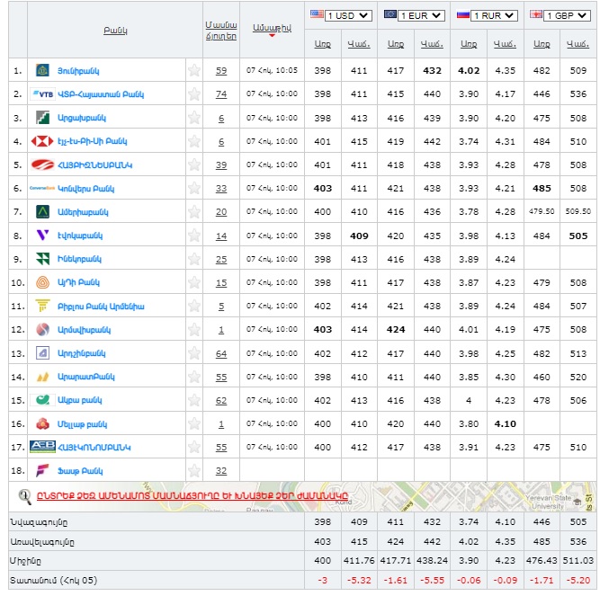Image resolution: width=600 pixels, height=596 pixels.
Task: Click the Evocabank logo in row 8
Action: [x=42, y=235]
